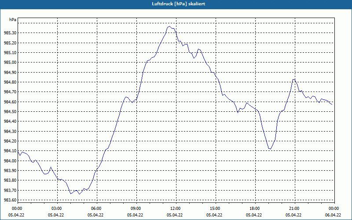Select the 05.04.22 date under 06:00
Image resolution: width=352 pixels, height=220 pixels.
95,215
